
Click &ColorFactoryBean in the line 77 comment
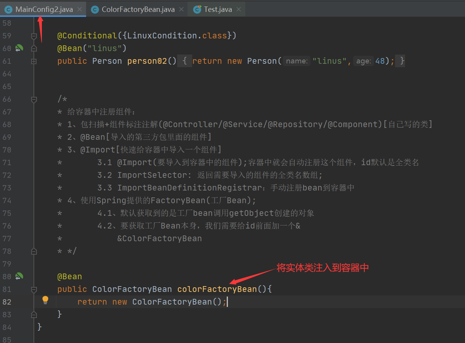tap(159, 238)
